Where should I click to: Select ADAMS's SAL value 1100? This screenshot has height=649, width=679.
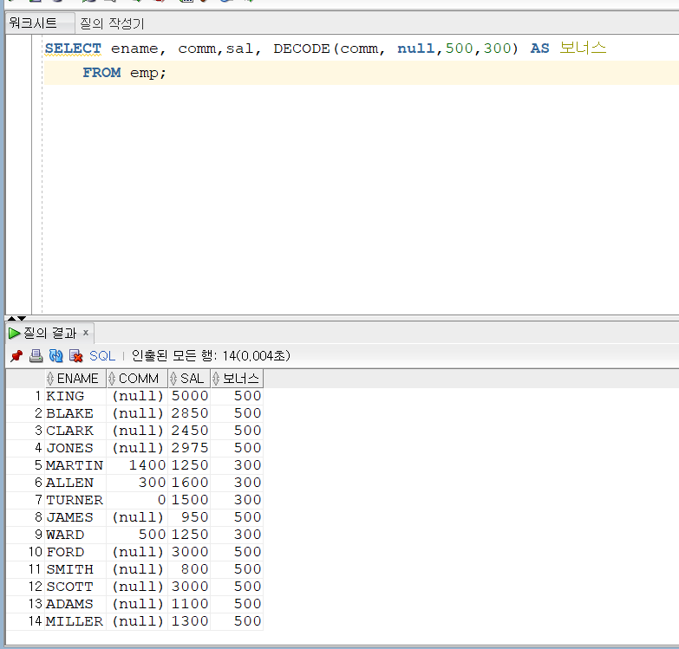click(x=189, y=604)
